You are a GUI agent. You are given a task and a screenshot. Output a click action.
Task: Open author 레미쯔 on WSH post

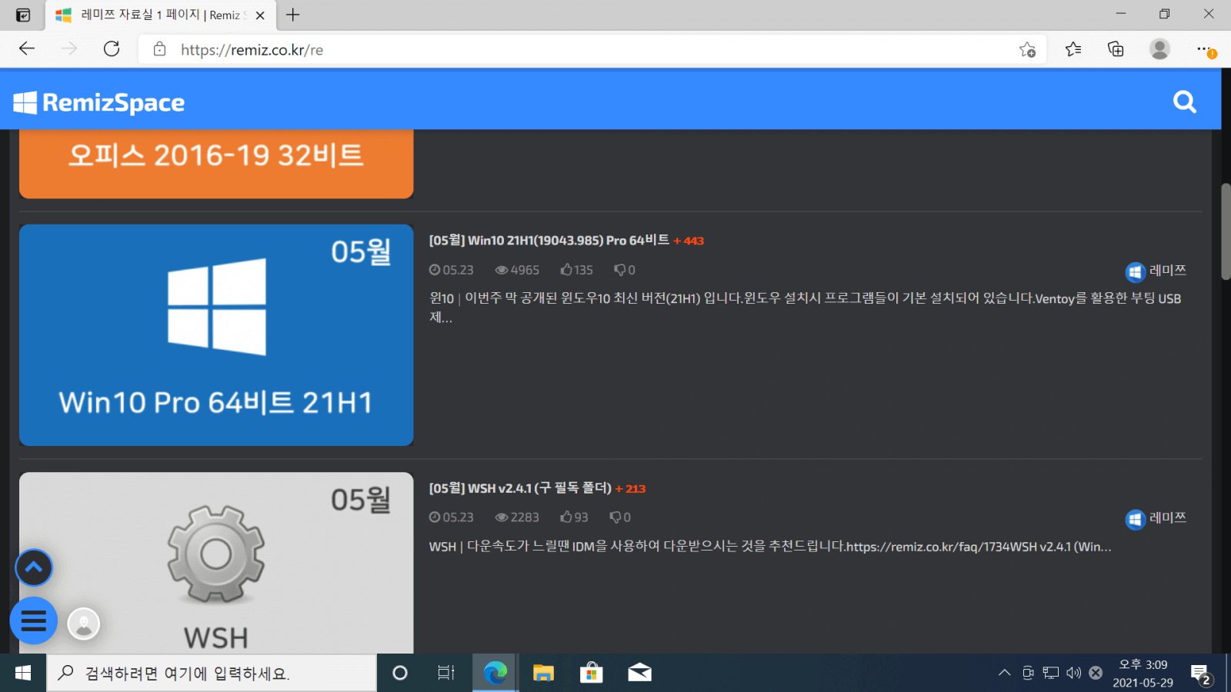[1156, 519]
